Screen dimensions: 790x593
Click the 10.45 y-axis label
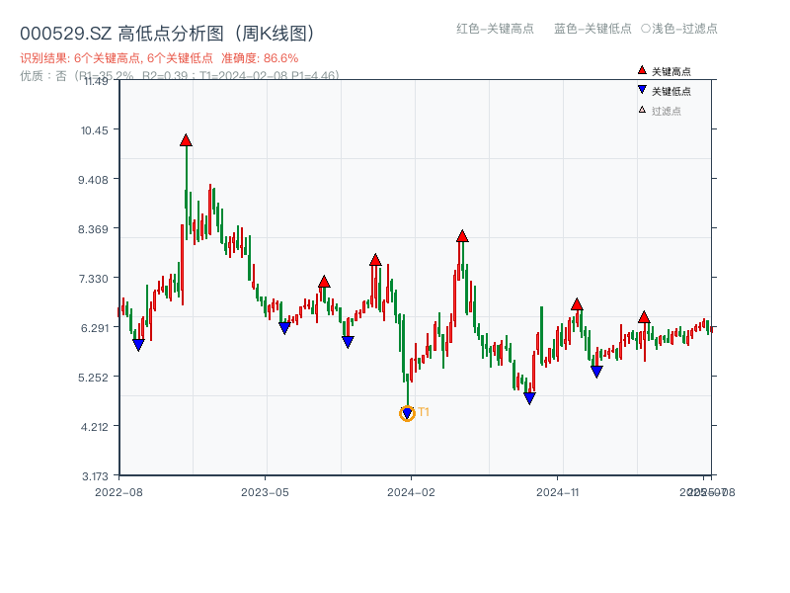click(94, 130)
